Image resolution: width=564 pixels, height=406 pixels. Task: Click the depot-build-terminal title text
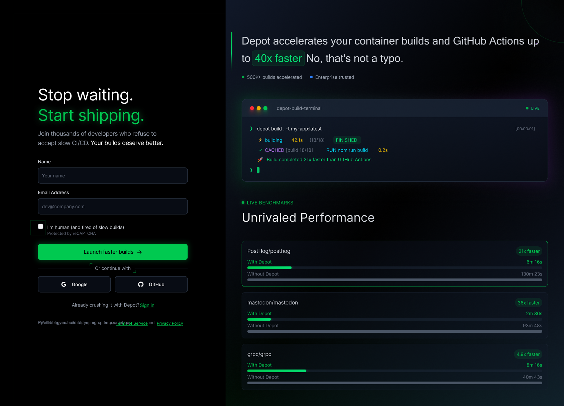pyautogui.click(x=299, y=108)
